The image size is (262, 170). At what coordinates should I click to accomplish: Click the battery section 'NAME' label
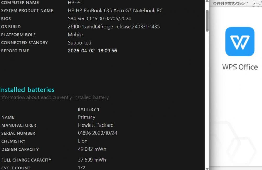8,117
